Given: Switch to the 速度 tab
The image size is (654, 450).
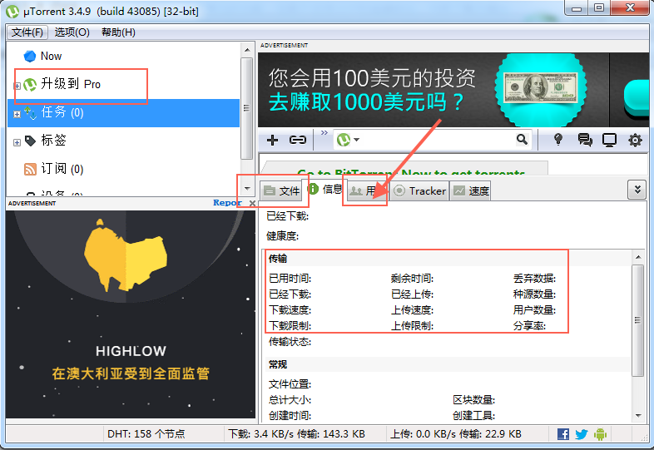Looking at the screenshot, I should click(471, 191).
